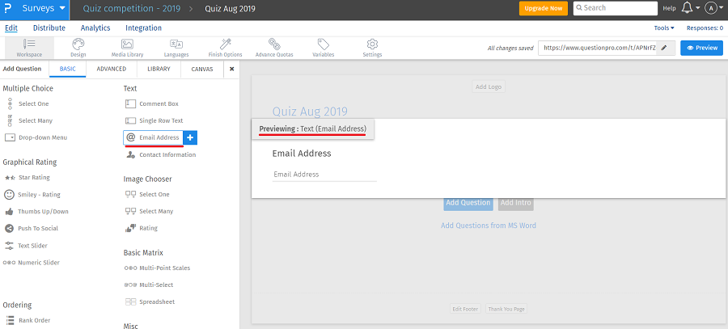Open the Variables tag icon
The width and height of the screenshot is (728, 329).
click(323, 48)
